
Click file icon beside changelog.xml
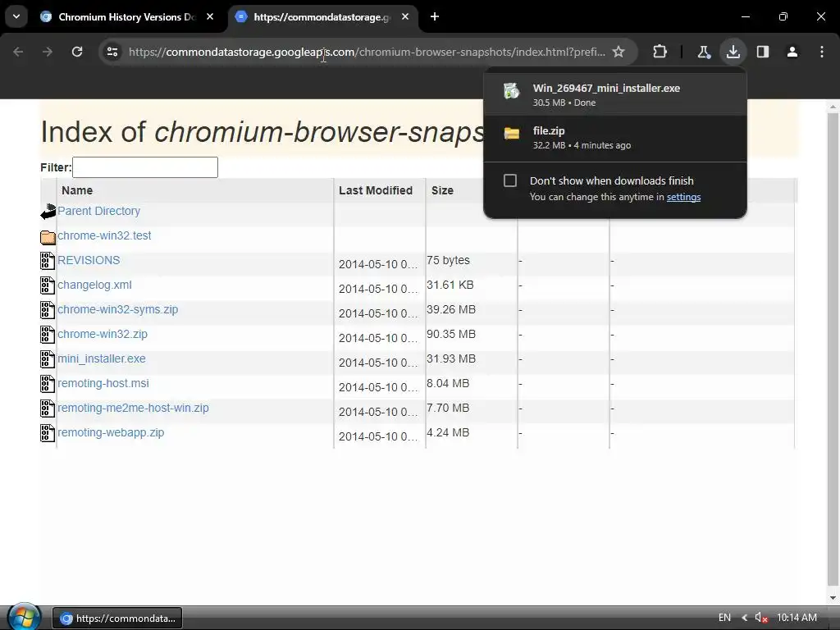pyautogui.click(x=48, y=285)
